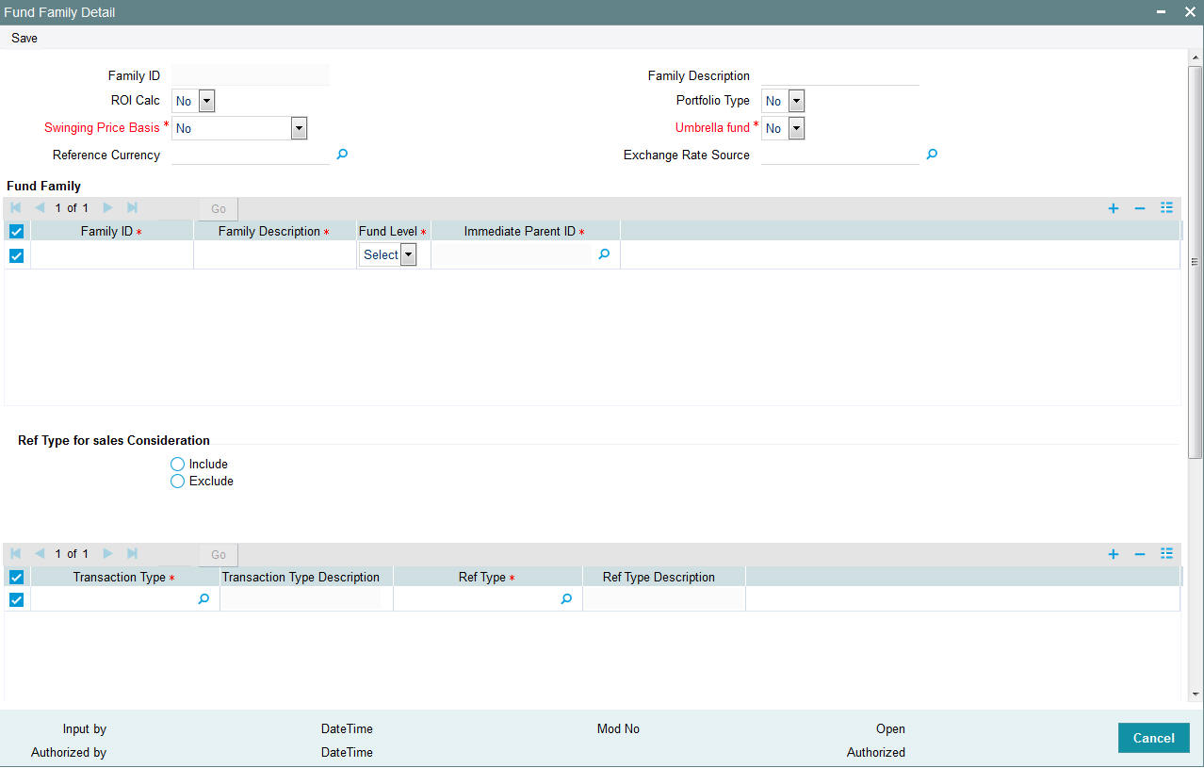Open the Portfolio Type dropdown

(783, 101)
